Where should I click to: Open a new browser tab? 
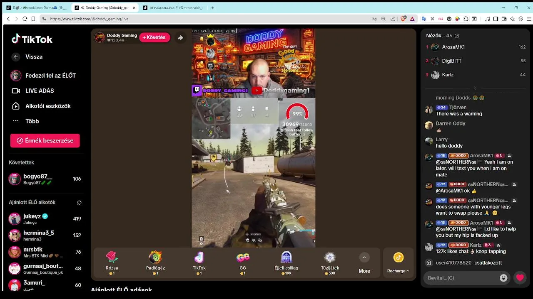tap(212, 8)
